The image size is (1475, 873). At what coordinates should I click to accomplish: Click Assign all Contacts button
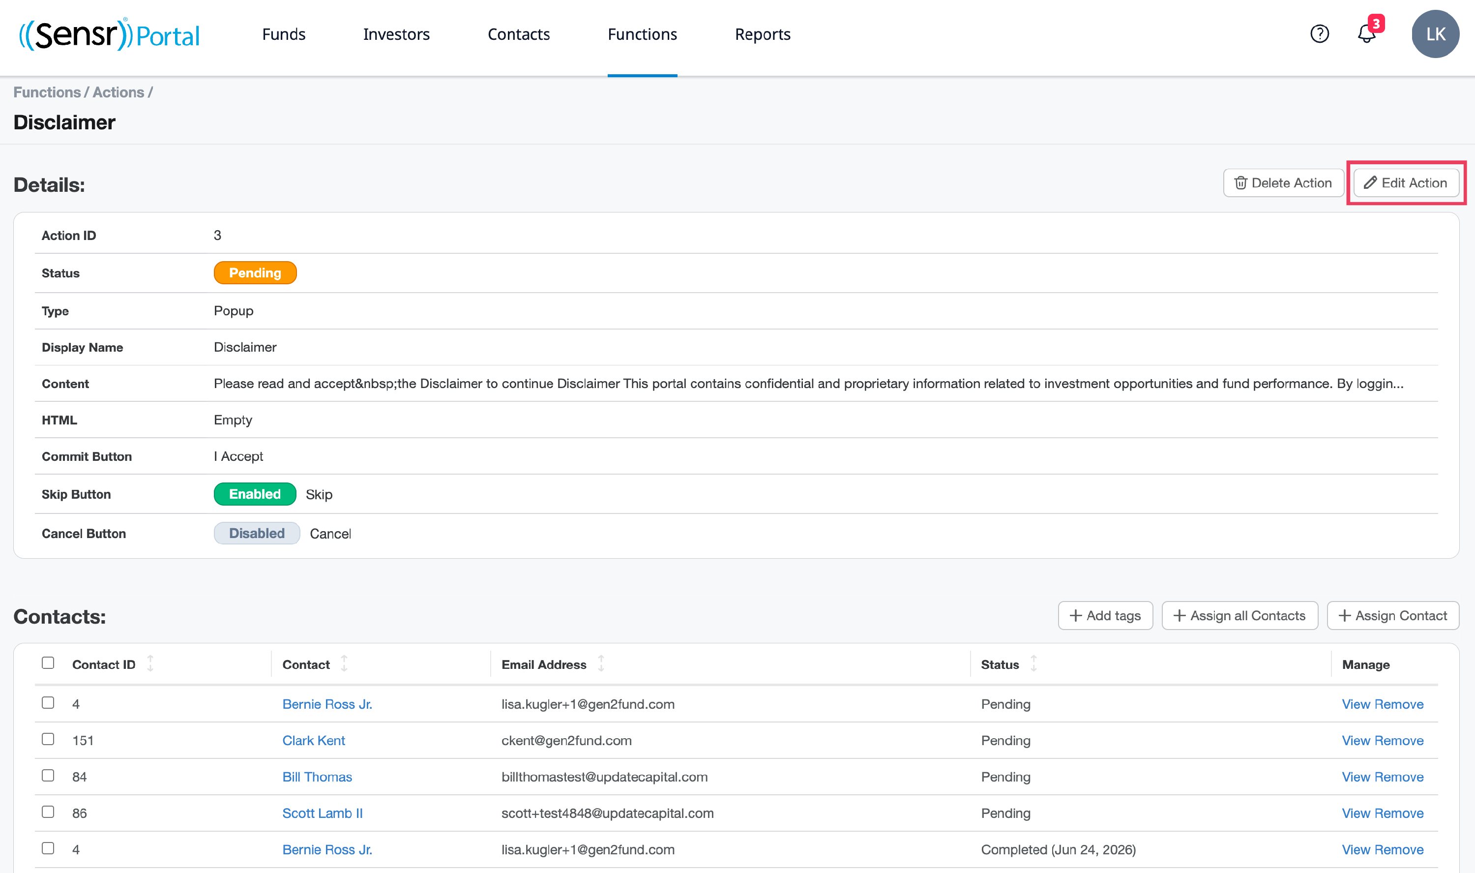(x=1240, y=615)
